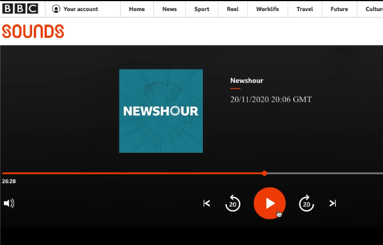Navigate to the Travel section
Viewport: 383px width, 245px height.
pyautogui.click(x=304, y=9)
